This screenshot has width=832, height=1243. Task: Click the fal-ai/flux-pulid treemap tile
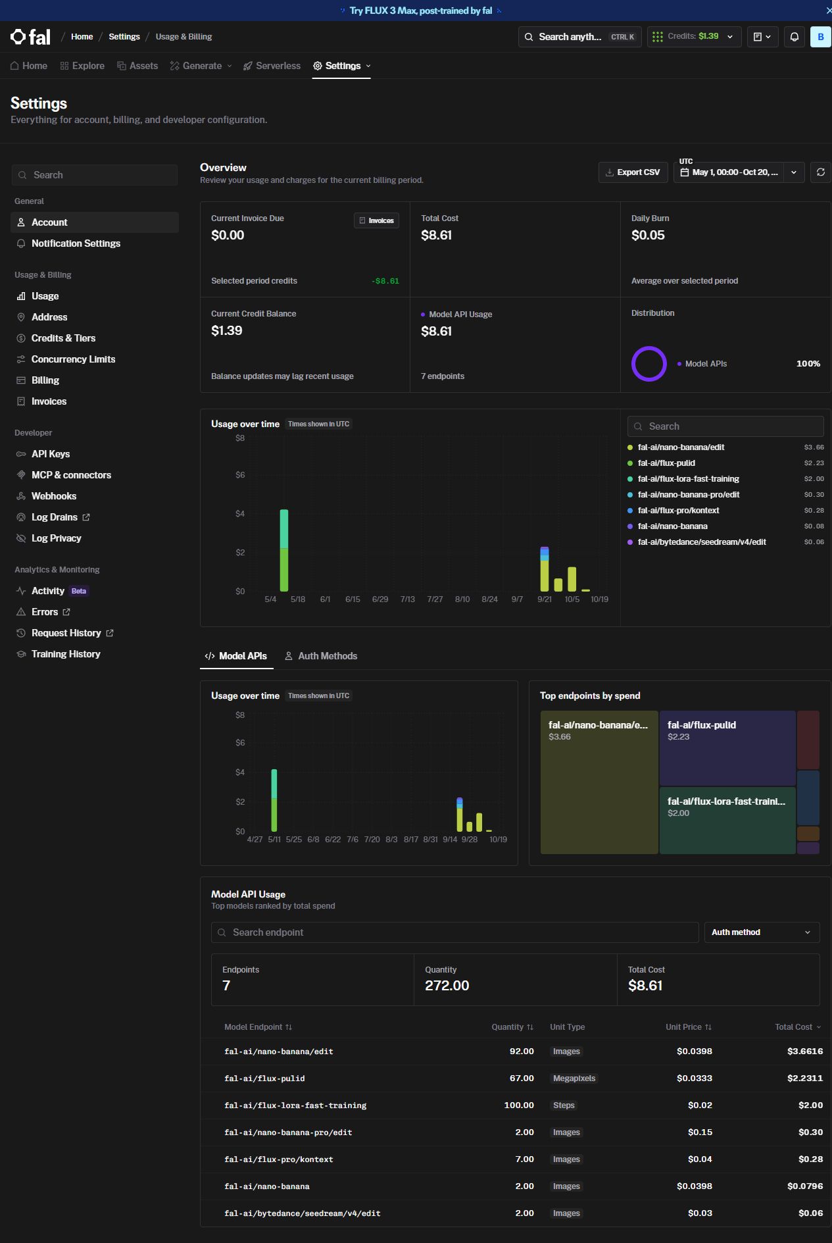pyautogui.click(x=727, y=748)
